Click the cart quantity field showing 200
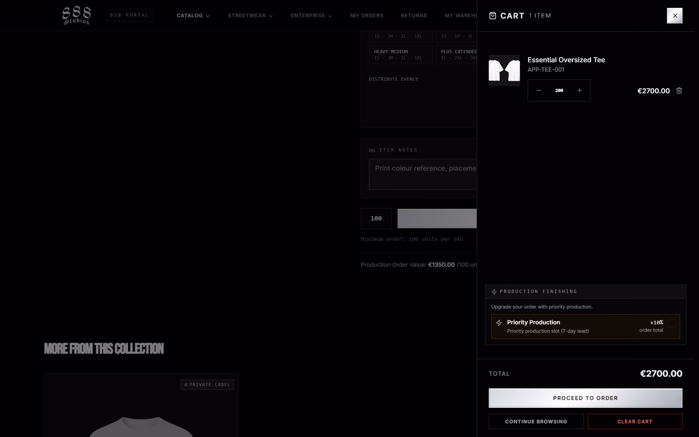This screenshot has width=699, height=437. (559, 90)
